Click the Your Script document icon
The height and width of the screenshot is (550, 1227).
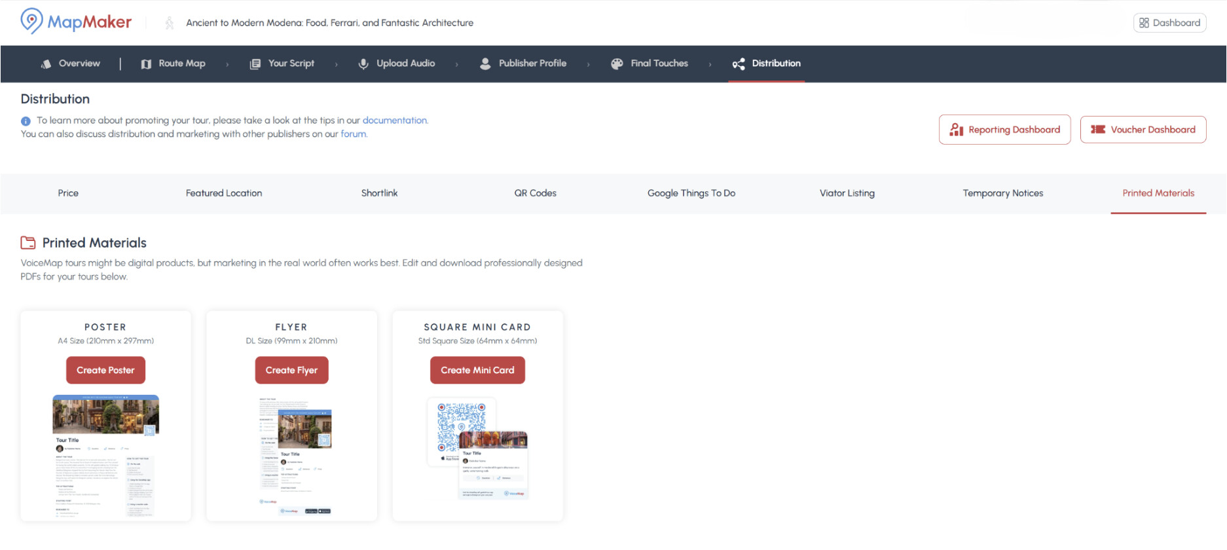tap(255, 64)
